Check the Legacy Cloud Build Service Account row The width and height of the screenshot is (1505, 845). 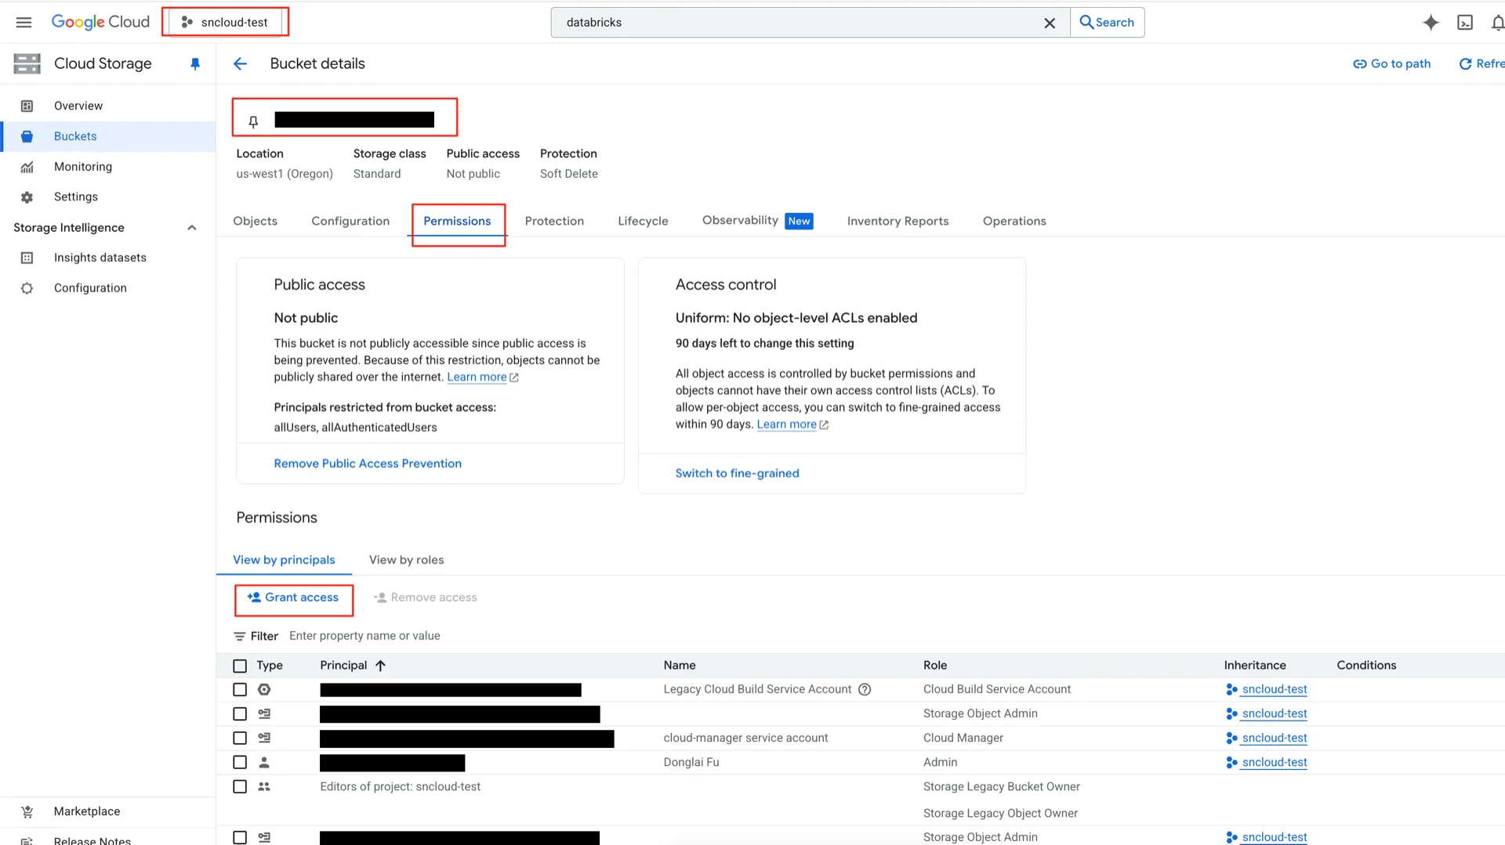pyautogui.click(x=240, y=689)
